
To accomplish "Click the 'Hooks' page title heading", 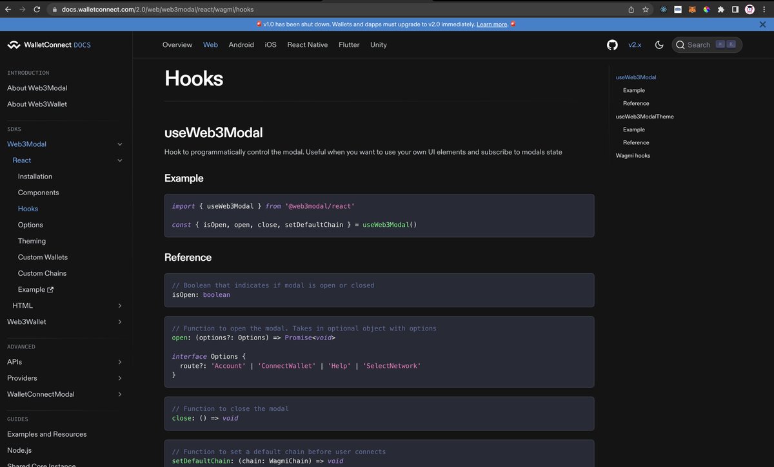I will pyautogui.click(x=193, y=79).
